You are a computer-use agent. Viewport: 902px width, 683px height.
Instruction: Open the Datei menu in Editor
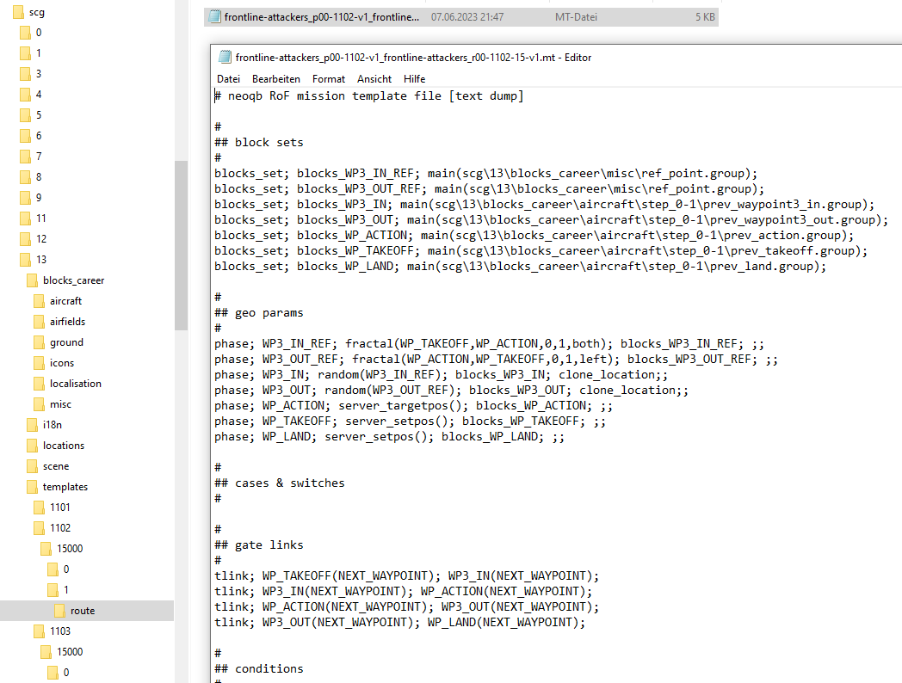[x=228, y=79]
